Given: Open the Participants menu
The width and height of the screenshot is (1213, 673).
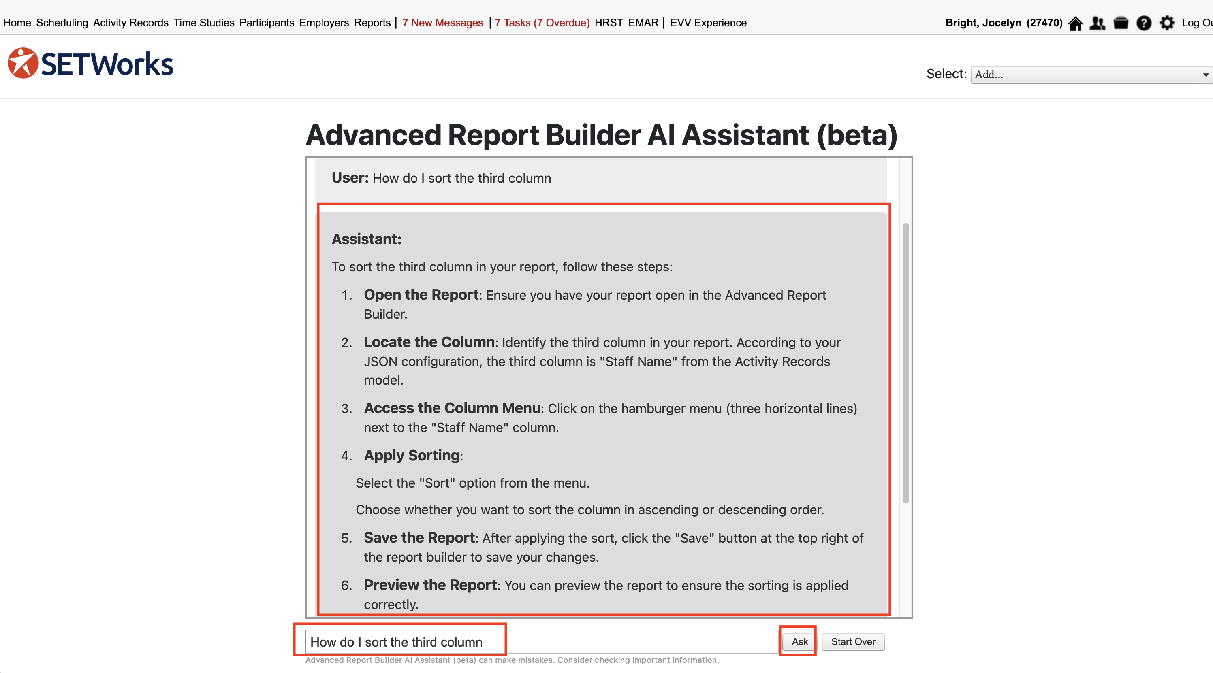Looking at the screenshot, I should (267, 23).
